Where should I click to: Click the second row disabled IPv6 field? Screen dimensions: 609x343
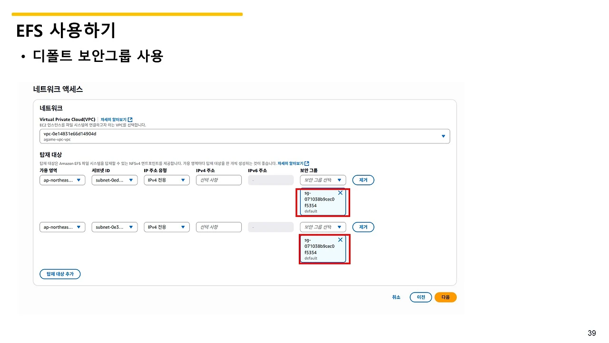point(271,227)
